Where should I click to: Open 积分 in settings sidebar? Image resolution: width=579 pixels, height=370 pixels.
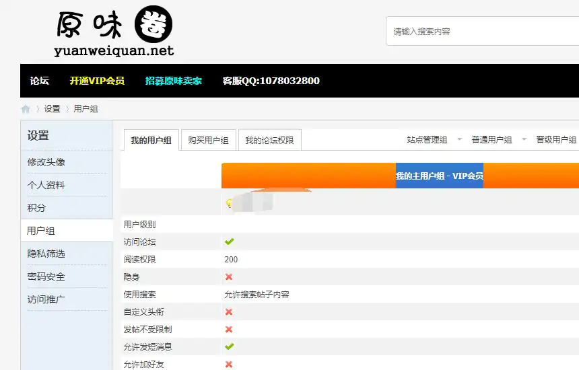click(x=36, y=208)
